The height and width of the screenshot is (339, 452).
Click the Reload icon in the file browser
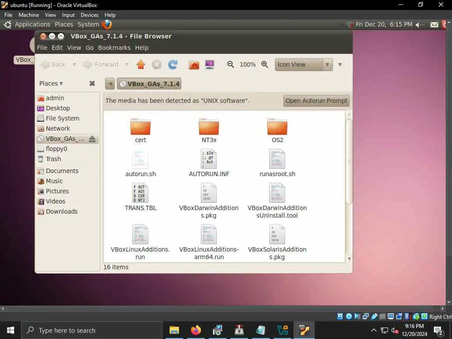pos(173,64)
